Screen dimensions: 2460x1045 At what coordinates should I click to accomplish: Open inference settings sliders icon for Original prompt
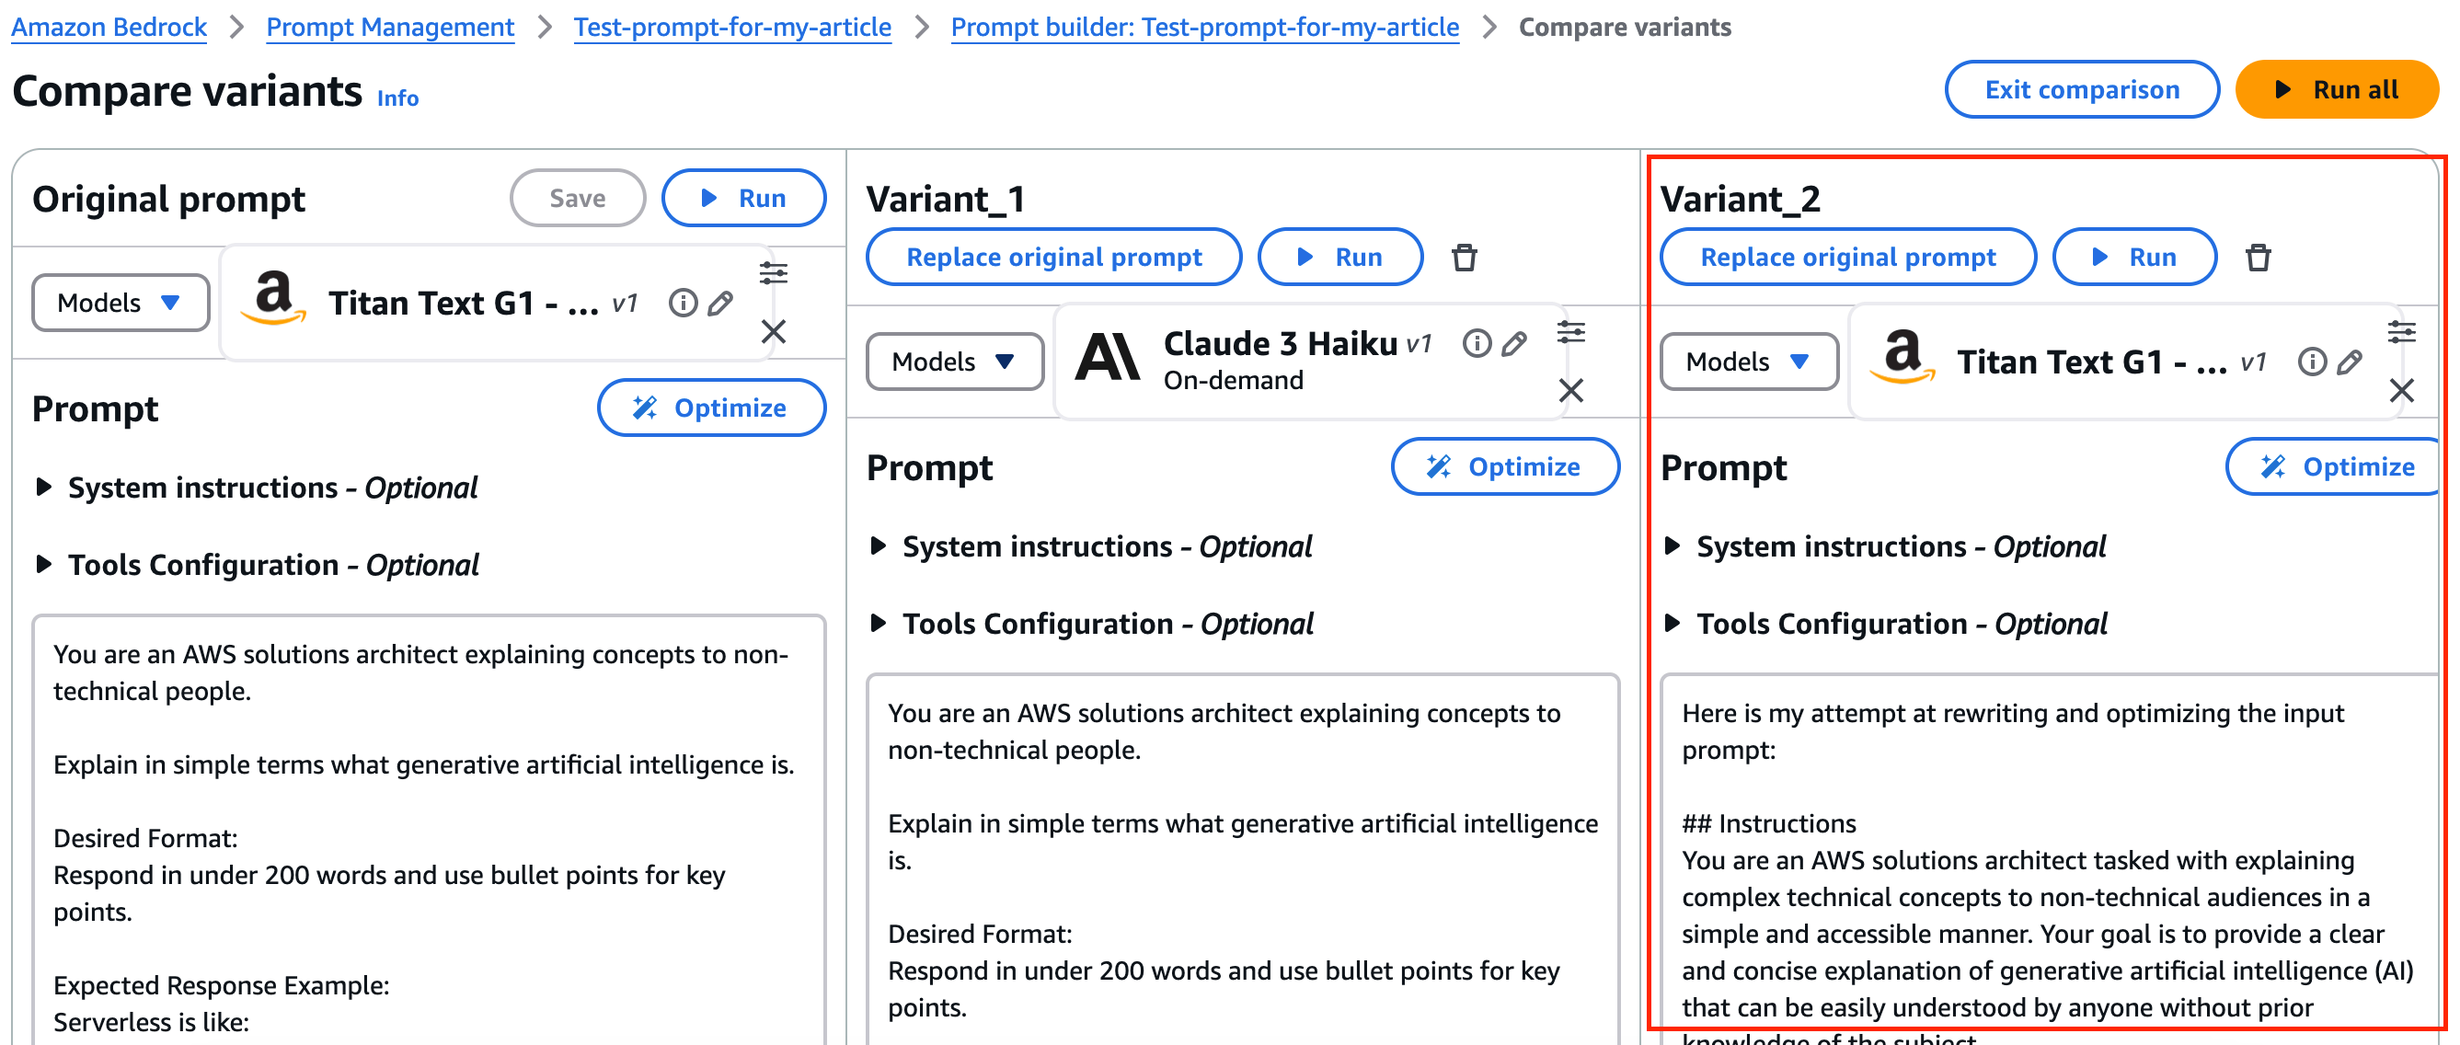(773, 273)
